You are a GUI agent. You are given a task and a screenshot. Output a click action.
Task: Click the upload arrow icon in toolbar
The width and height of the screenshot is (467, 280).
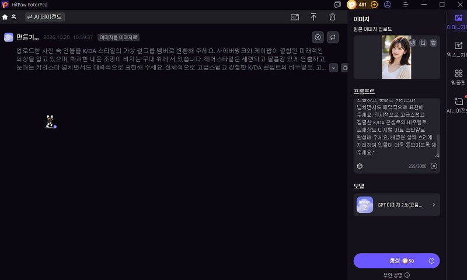313,17
